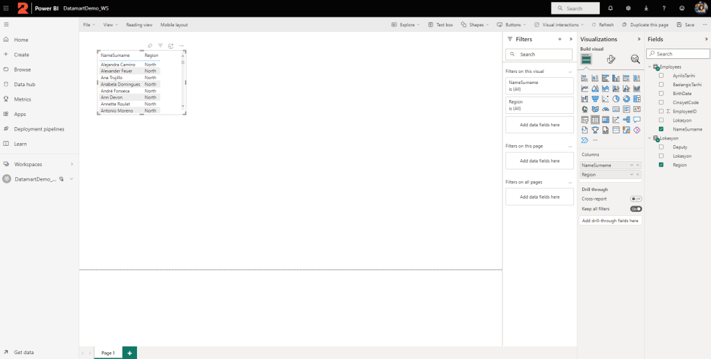The width and height of the screenshot is (711, 359).
Task: Click the download arrow icon in header
Action: tap(646, 8)
